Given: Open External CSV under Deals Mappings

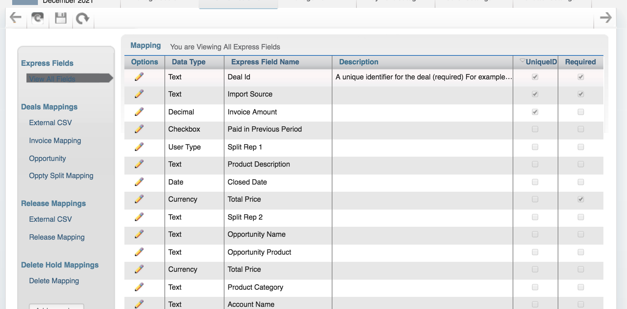Looking at the screenshot, I should pos(50,123).
